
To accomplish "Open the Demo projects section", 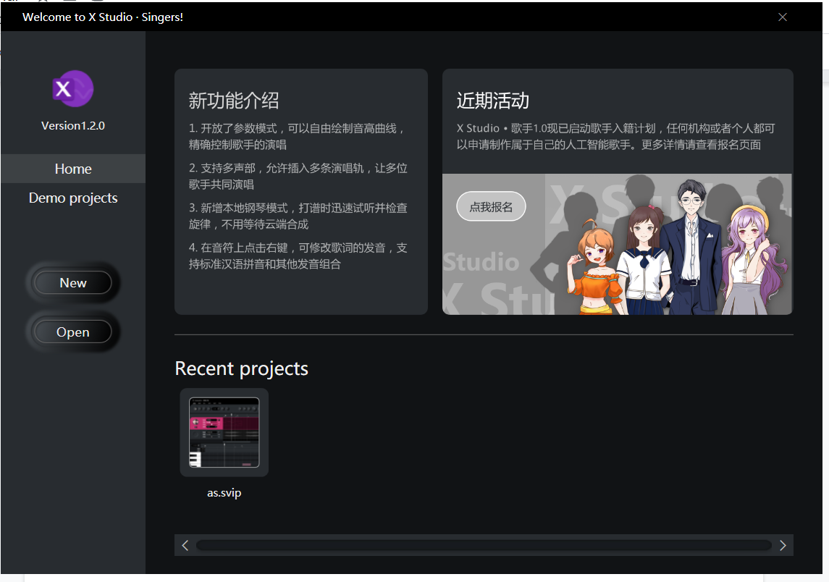I will [x=73, y=198].
